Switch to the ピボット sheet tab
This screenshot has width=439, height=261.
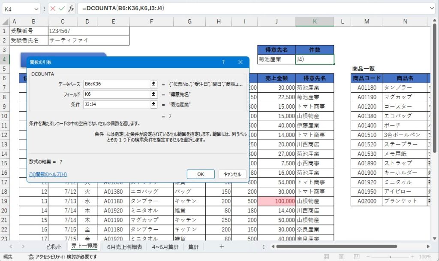pyautogui.click(x=54, y=247)
